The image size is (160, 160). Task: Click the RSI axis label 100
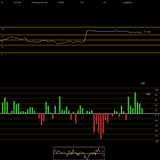pos(3,29)
